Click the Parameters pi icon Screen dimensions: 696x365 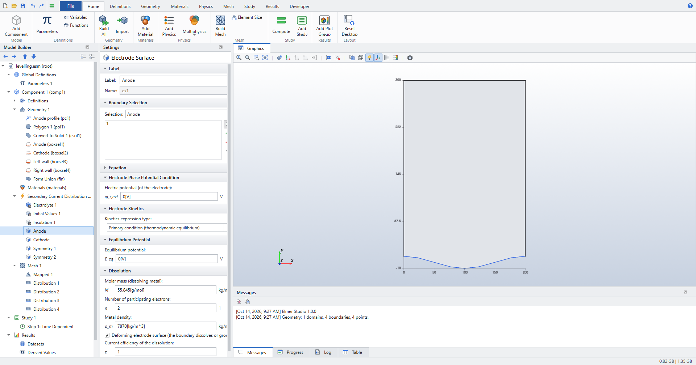[47, 25]
